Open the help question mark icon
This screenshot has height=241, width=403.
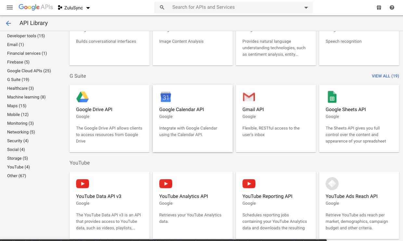(x=392, y=7)
